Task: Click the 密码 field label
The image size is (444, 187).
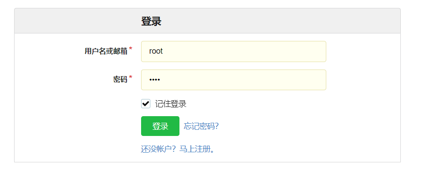Action: (120, 80)
